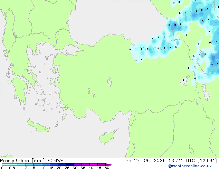The image size is (219, 169).
Task: Click the 'ECMWF' model label
Action: [x=56, y=161]
